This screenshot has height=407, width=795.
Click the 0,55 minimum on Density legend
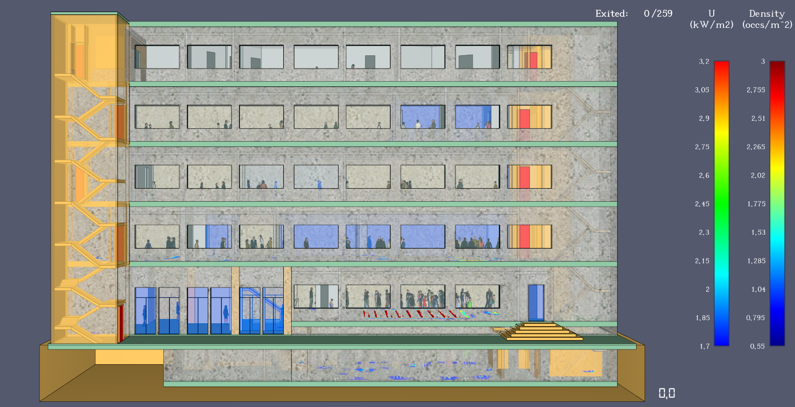(x=757, y=346)
